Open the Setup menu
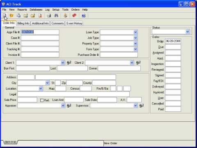Viewport: 197px width, 148px height. pos(56,9)
